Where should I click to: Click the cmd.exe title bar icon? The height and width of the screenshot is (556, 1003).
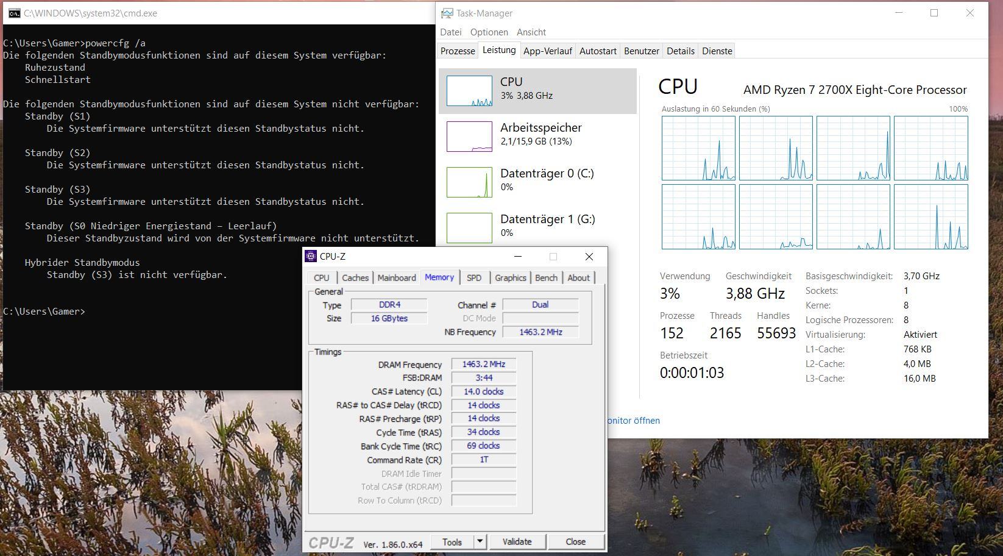14,13
